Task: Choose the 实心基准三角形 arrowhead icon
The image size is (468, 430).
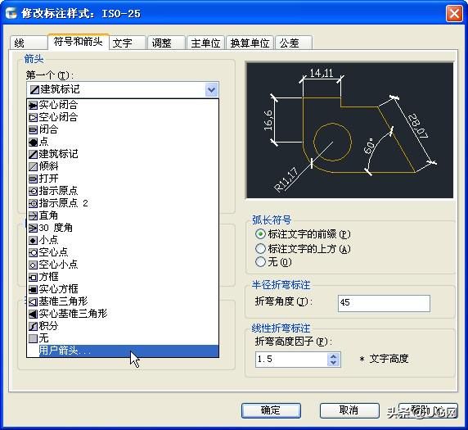Action: click(33, 314)
